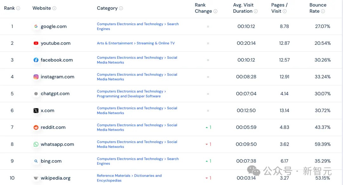Open the bing.com website link
Viewport: 343px width, 185px height.
click(x=51, y=161)
